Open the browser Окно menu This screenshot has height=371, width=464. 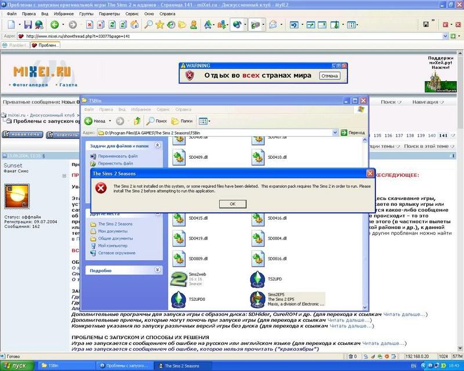149,13
